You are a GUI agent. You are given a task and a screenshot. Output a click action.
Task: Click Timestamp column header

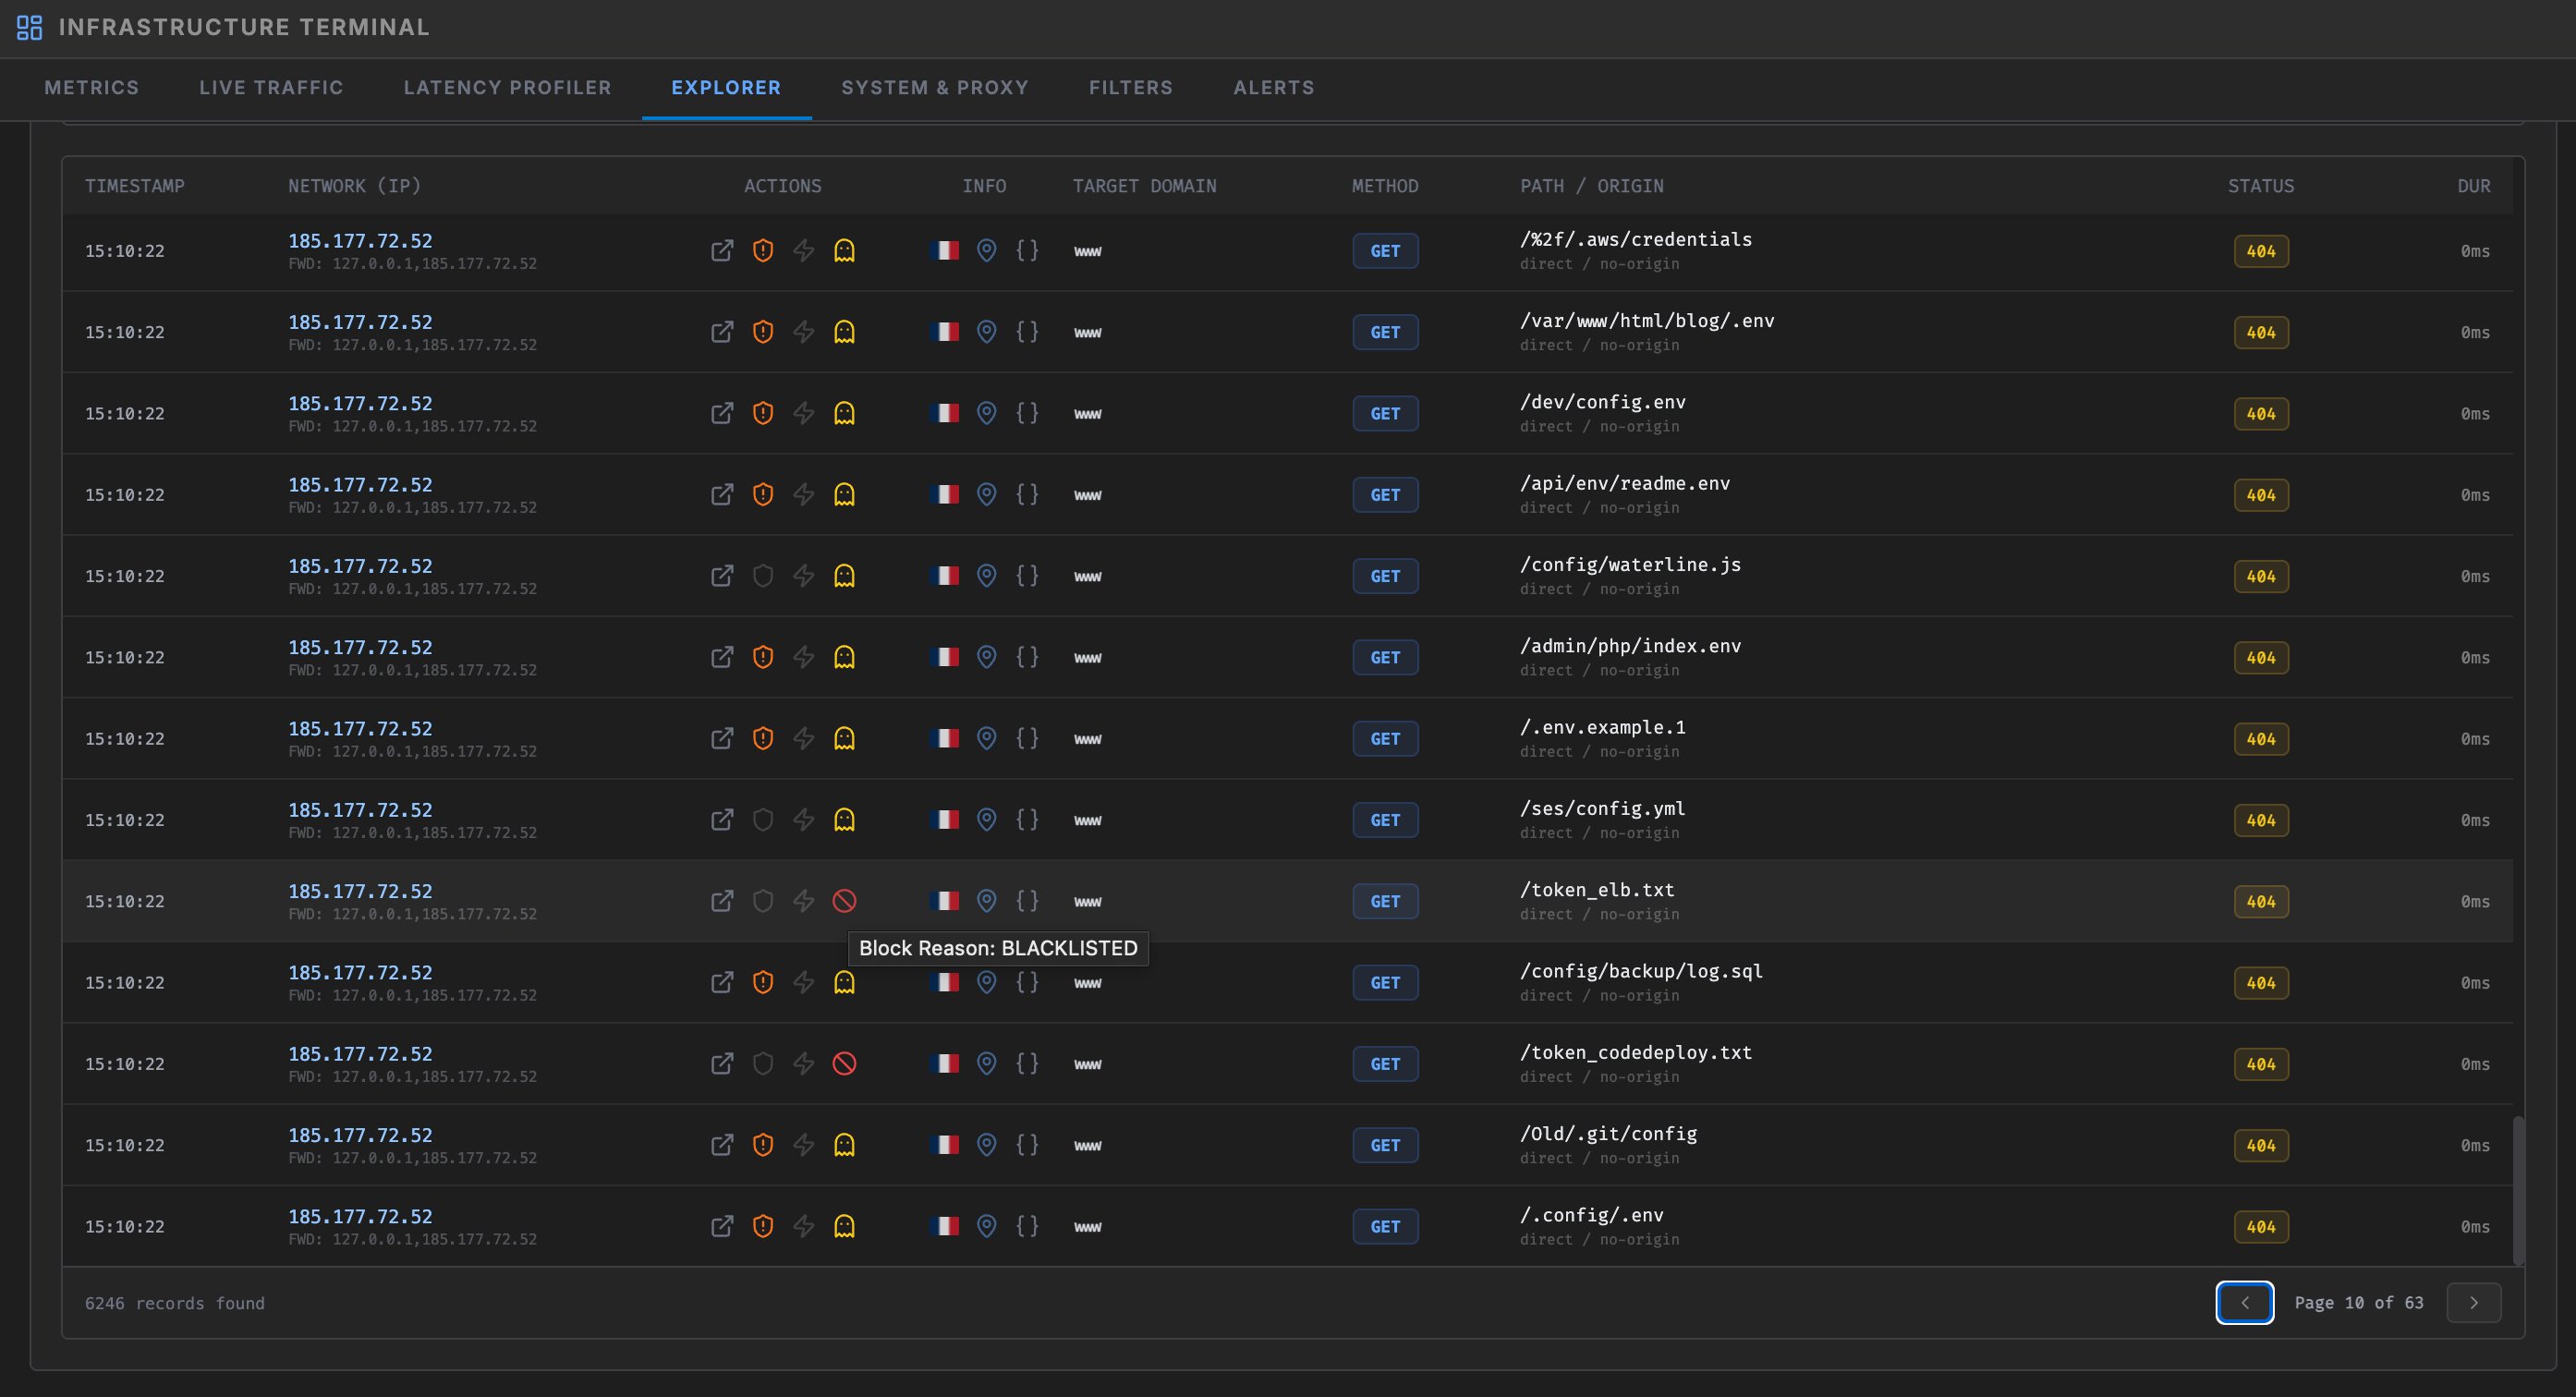click(x=135, y=186)
